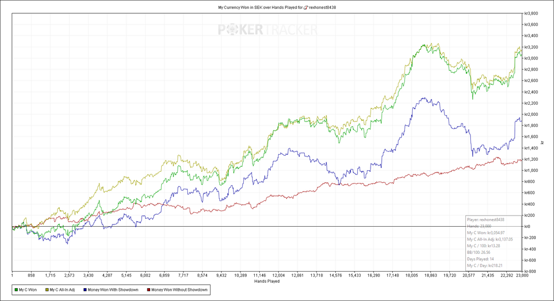Select the My C Won legend label
Viewport: 554px width, 301px height.
pos(28,290)
